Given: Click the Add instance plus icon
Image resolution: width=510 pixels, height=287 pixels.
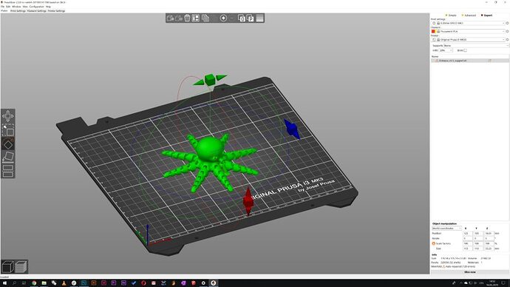Looking at the screenshot, I should pos(223,18).
